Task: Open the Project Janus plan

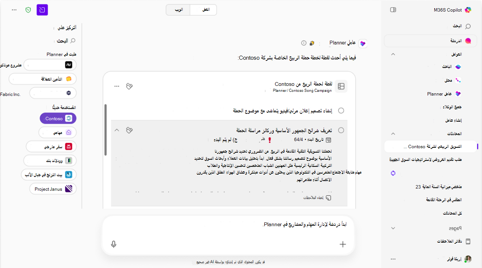Action: click(53, 189)
